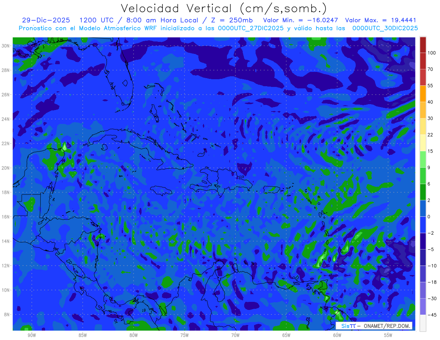
Task: Click latitude label "12N"
Action: pos(6,266)
